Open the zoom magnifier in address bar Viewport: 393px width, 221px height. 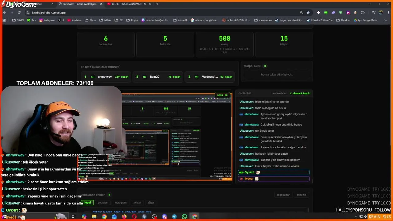point(302,13)
